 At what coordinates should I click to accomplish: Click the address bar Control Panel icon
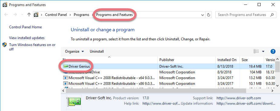tap(36, 14)
